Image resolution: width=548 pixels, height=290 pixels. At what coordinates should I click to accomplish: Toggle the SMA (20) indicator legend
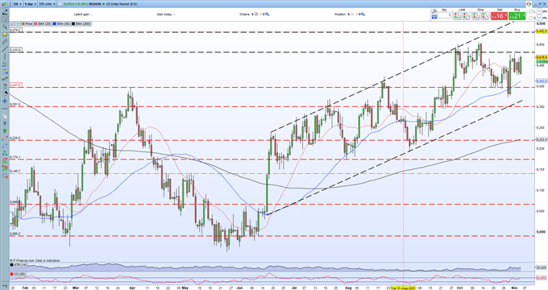tap(43, 23)
